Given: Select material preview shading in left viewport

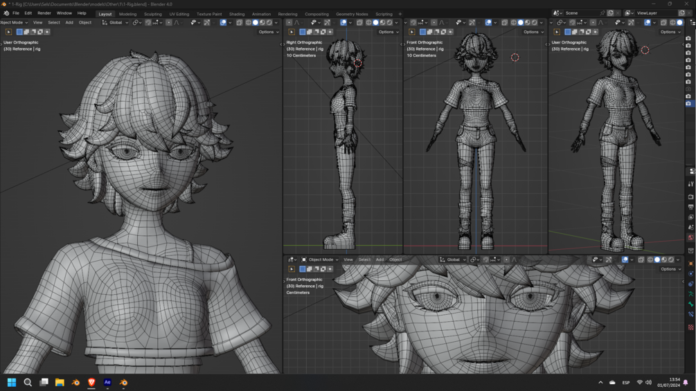Looking at the screenshot, I should coord(262,23).
